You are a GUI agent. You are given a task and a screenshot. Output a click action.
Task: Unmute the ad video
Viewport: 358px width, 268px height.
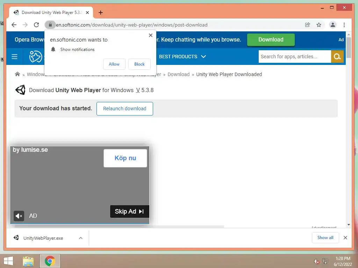click(19, 216)
